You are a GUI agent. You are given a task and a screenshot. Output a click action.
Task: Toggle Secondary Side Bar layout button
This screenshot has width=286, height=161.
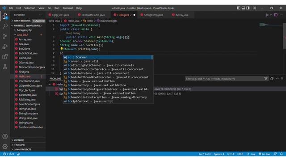click(248, 8)
